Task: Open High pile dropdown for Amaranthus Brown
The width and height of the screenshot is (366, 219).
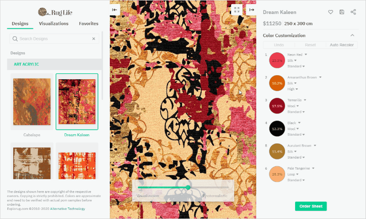Action: (292, 89)
